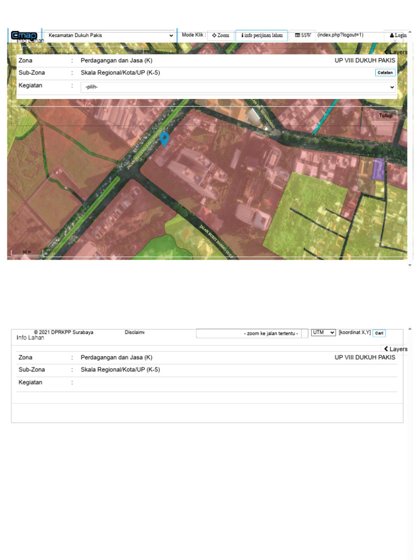Click the Emap logo
This screenshot has width=420, height=560.
(24, 36)
